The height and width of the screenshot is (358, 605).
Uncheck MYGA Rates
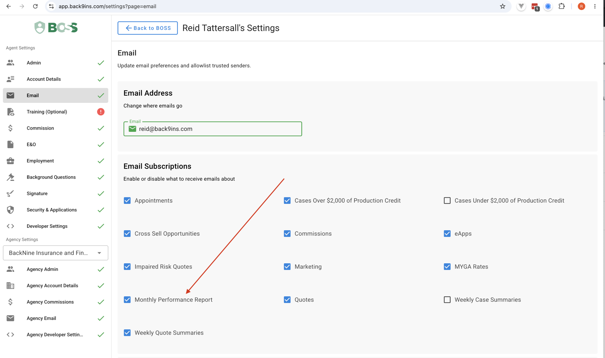447,266
